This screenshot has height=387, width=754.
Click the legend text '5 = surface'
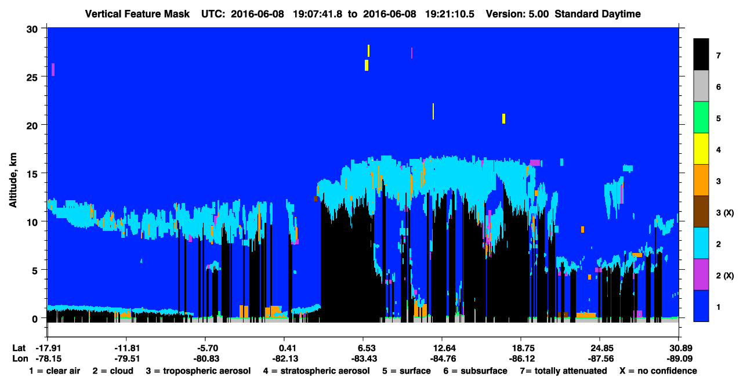[406, 371]
